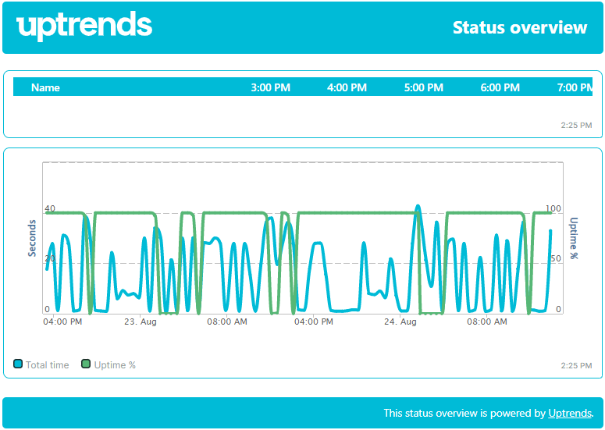Image resolution: width=605 pixels, height=430 pixels.
Task: Click the 40 label on the Seconds axis
Action: (x=50, y=209)
